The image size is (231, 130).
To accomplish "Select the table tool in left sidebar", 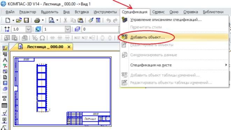I will point(4,106).
